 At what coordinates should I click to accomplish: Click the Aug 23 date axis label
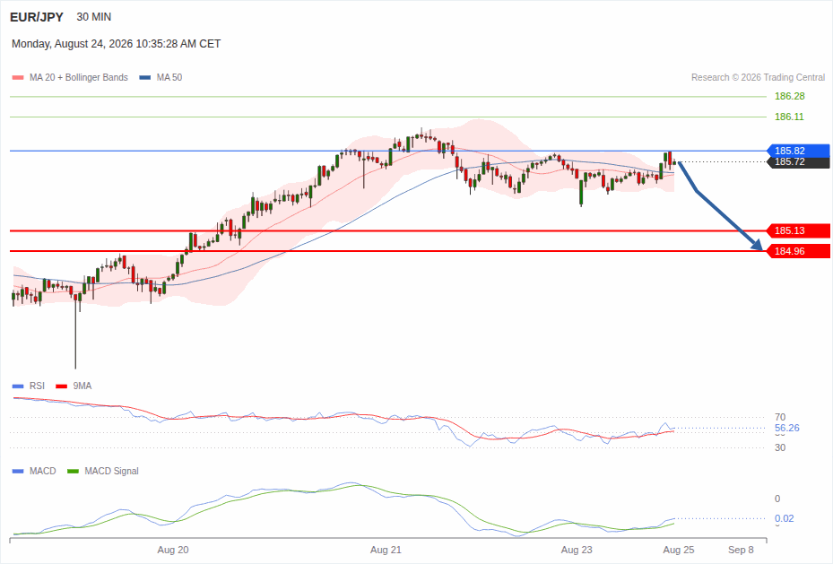(x=577, y=551)
